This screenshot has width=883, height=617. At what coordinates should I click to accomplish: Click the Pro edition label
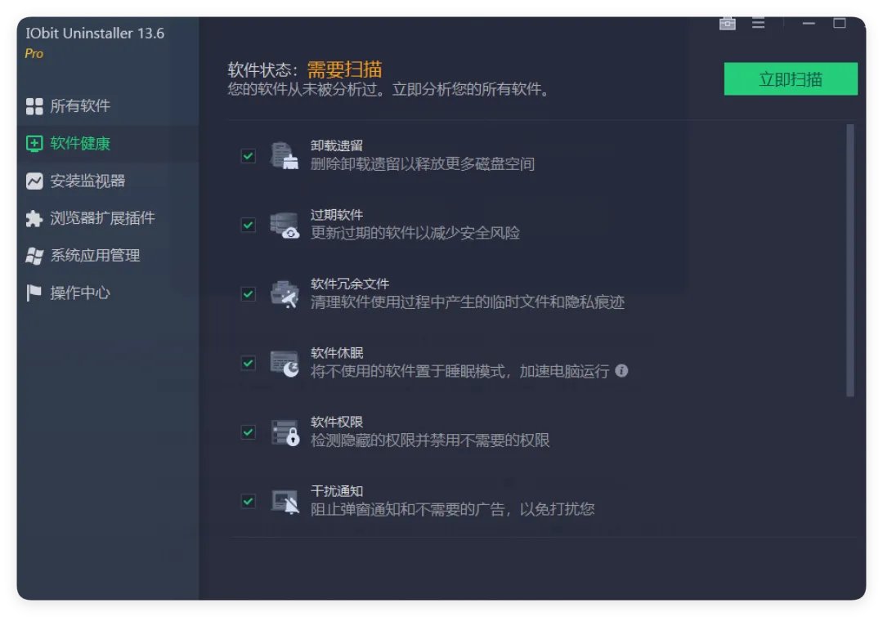(34, 53)
